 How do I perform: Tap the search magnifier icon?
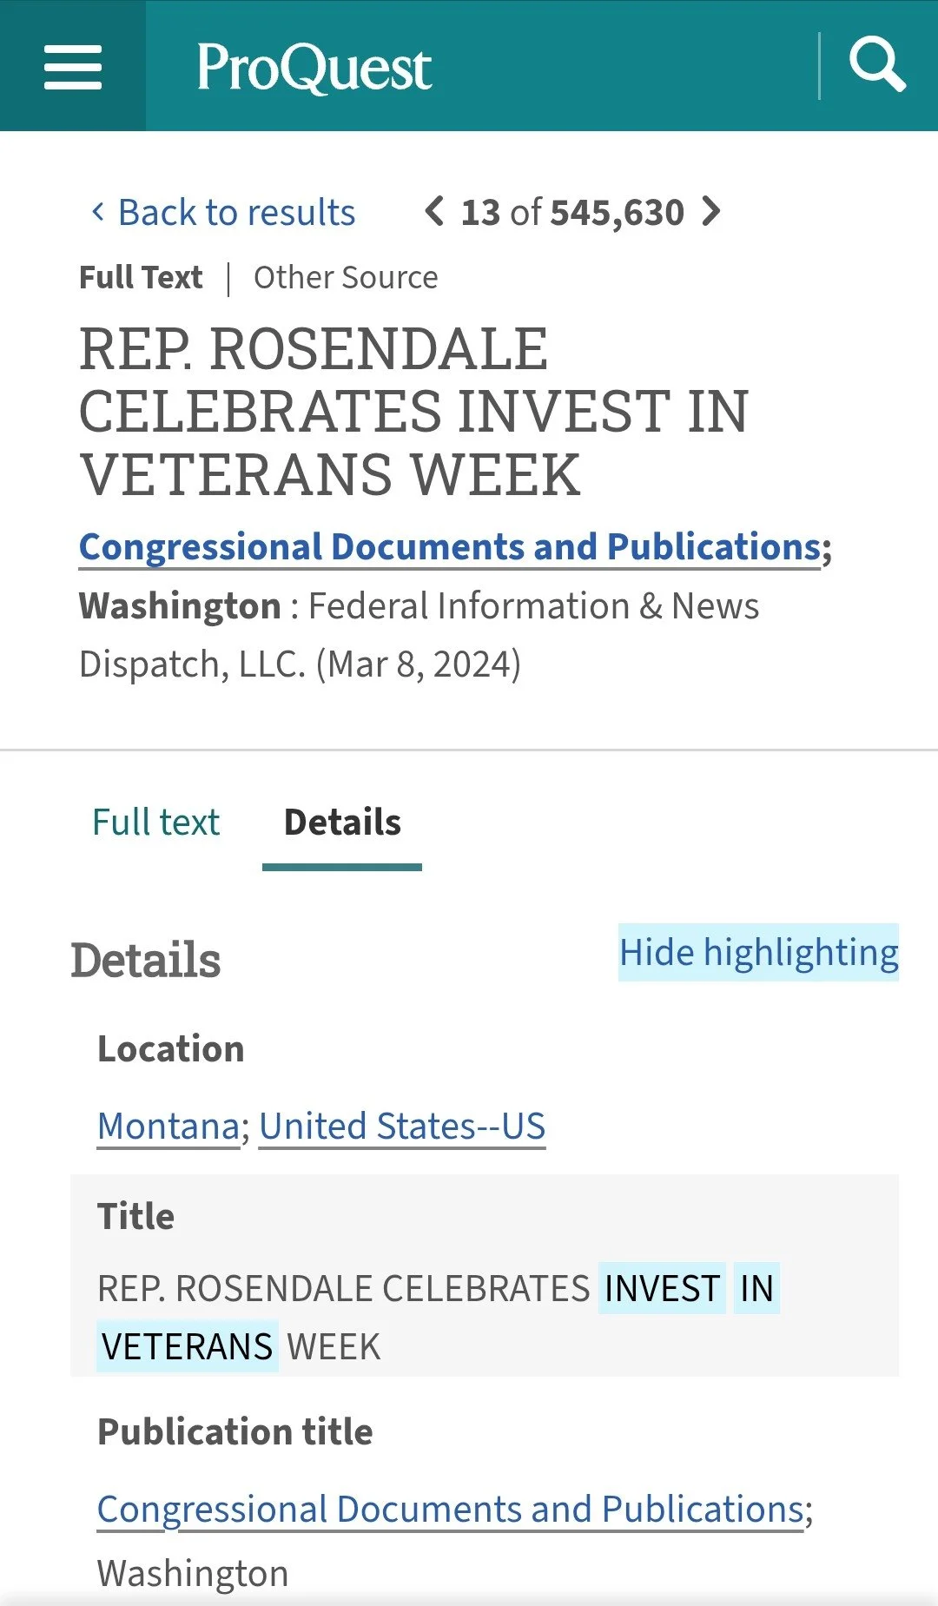pos(877,64)
